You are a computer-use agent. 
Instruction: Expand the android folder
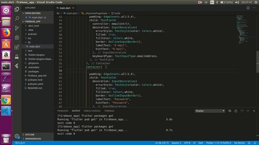point(38,34)
